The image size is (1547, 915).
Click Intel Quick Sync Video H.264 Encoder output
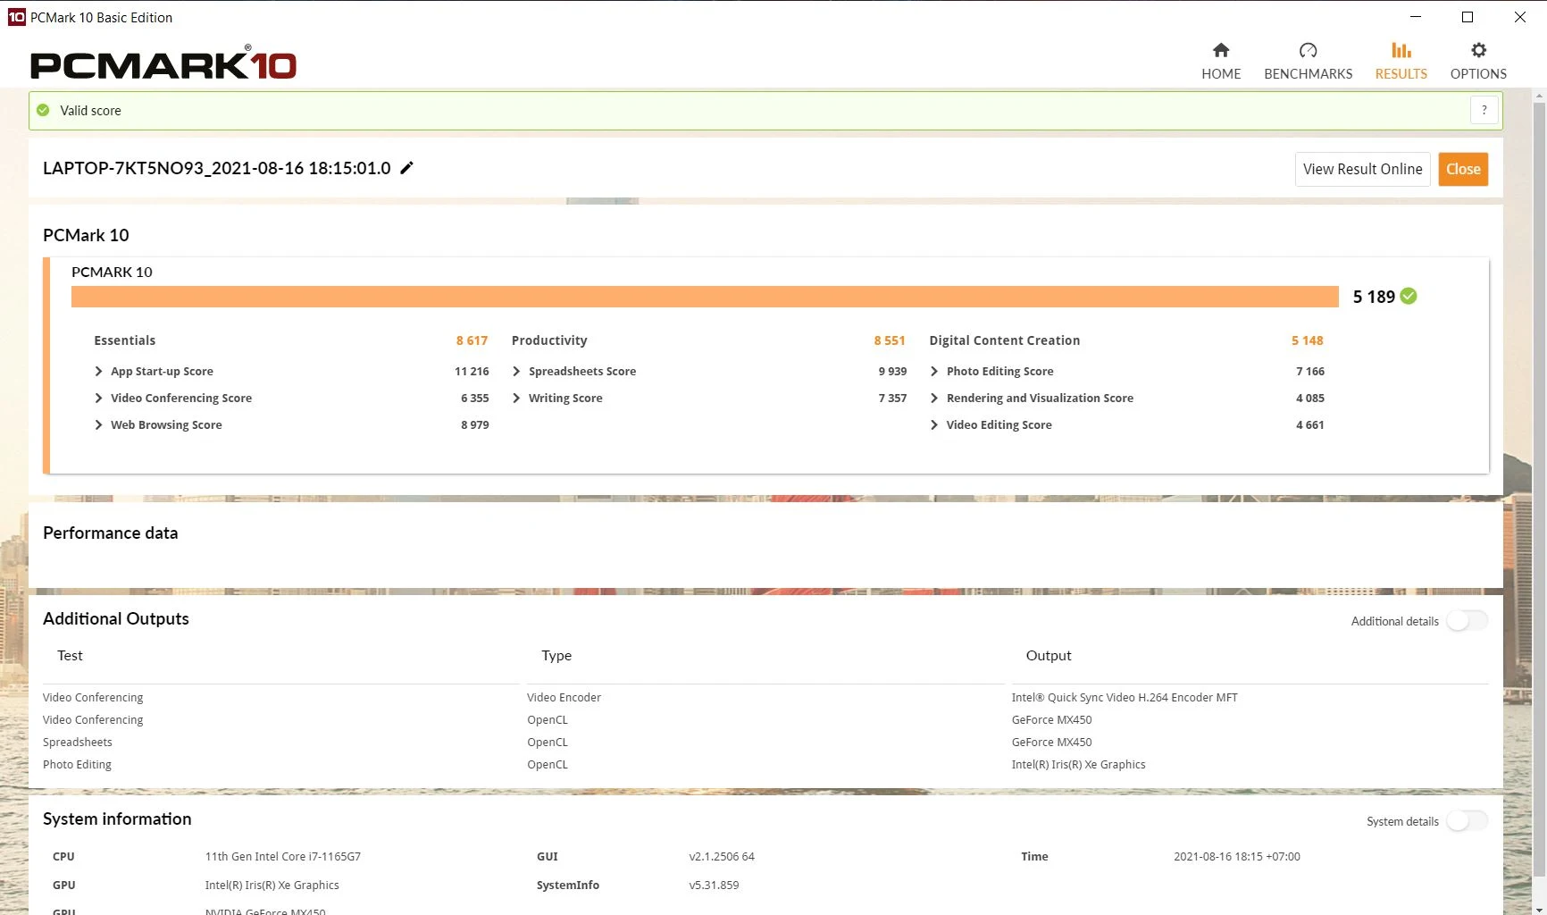(1125, 697)
